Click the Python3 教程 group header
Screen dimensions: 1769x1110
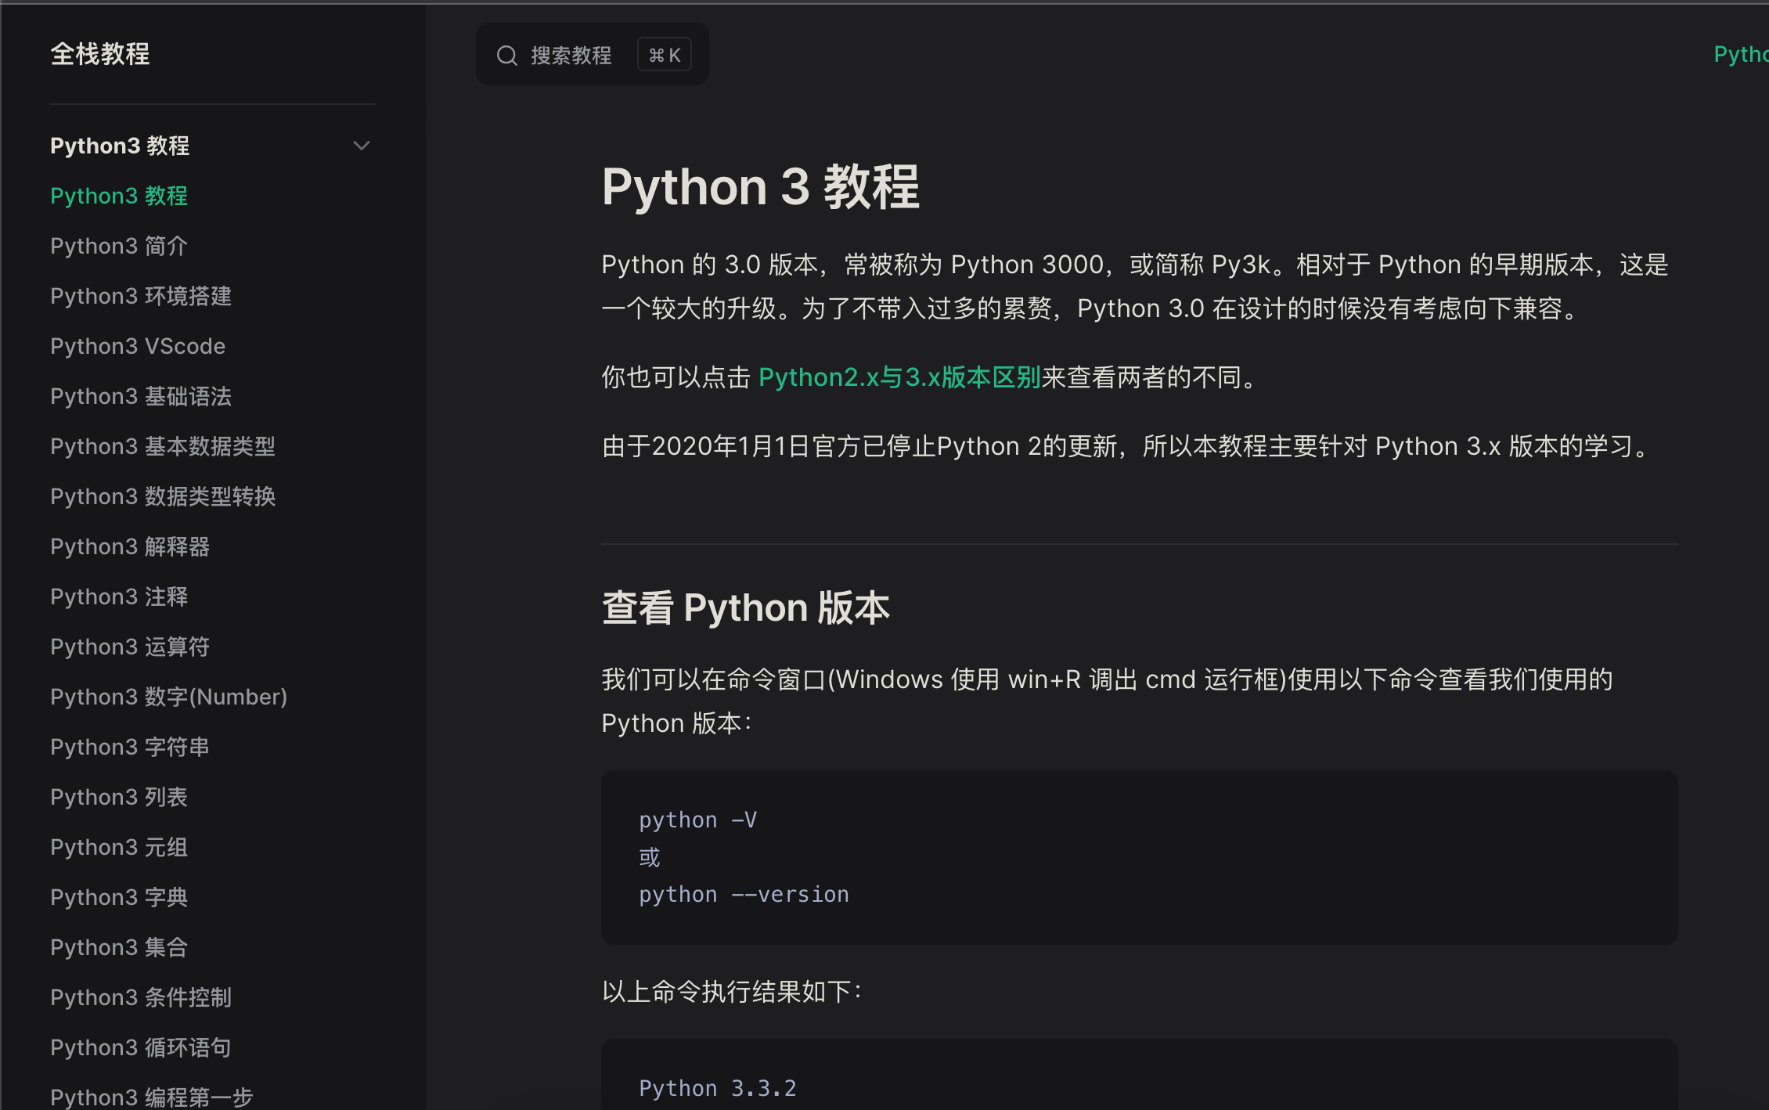point(120,146)
